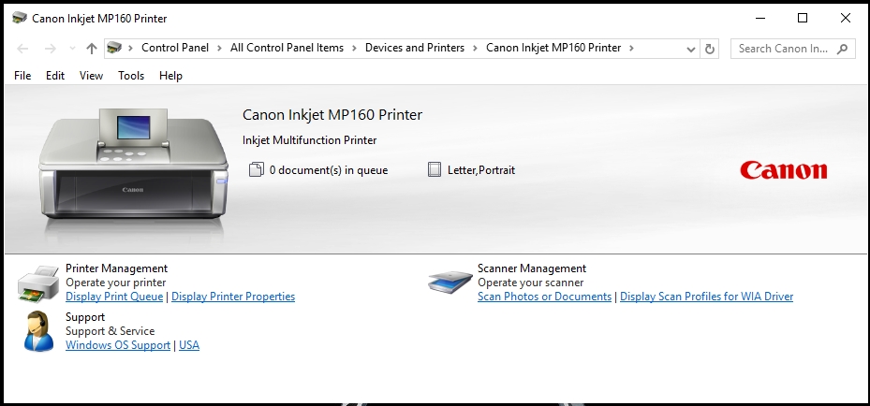Viewport: 870px width, 406px height.
Task: Click the Support headset person icon
Action: point(38,331)
